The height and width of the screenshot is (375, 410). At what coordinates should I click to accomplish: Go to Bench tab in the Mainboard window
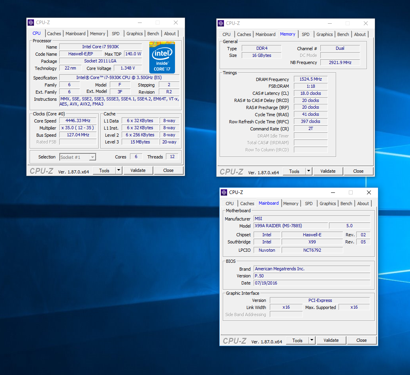click(346, 204)
